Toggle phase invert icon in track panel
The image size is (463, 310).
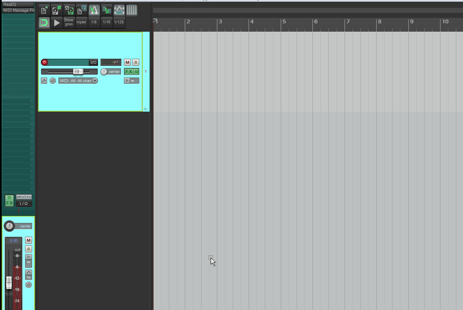click(x=53, y=80)
